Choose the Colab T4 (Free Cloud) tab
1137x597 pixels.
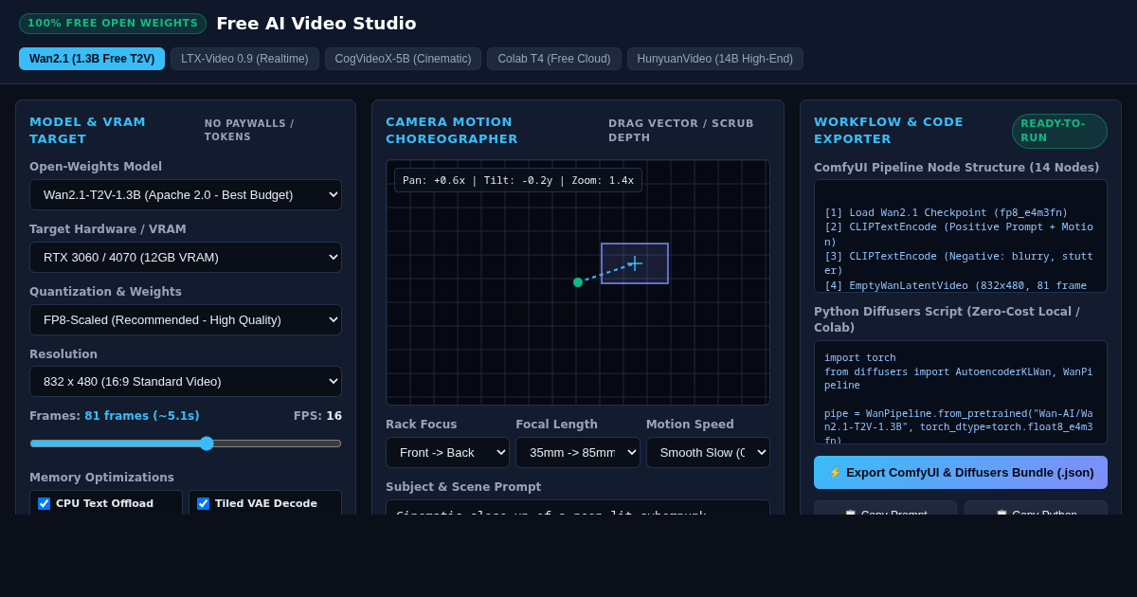[554, 59]
